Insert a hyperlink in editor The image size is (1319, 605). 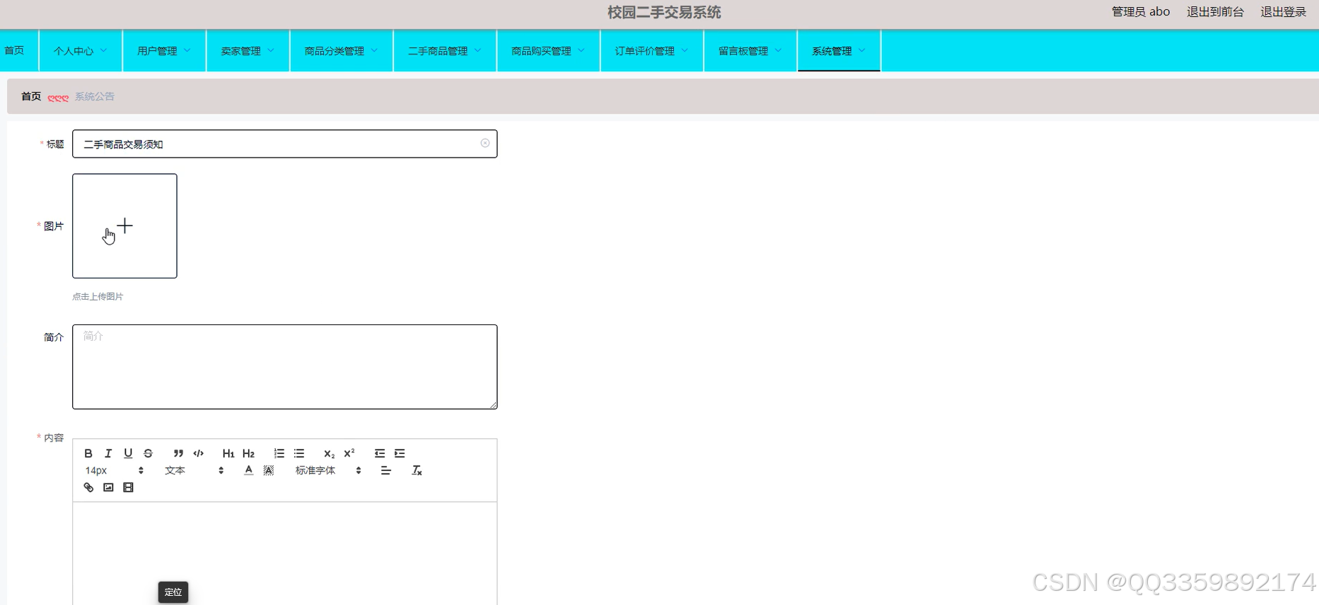[x=88, y=487]
